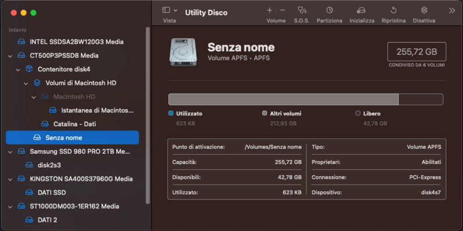Viewport: 463px width, 231px height.
Task: Collapse the CT500P3PSSD8 Media tree
Action: pyautogui.click(x=10, y=55)
